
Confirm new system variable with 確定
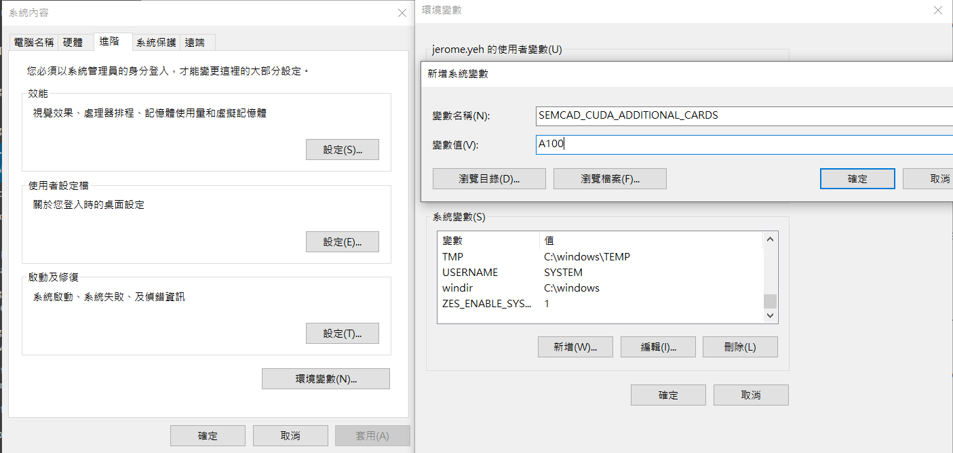[x=857, y=179]
